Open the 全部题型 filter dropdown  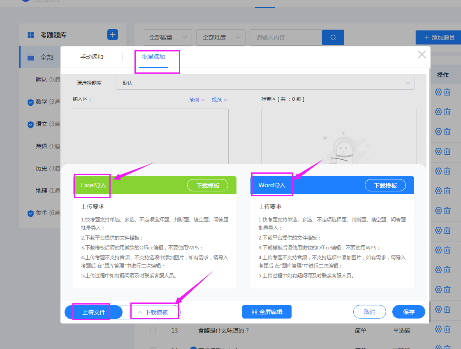167,37
